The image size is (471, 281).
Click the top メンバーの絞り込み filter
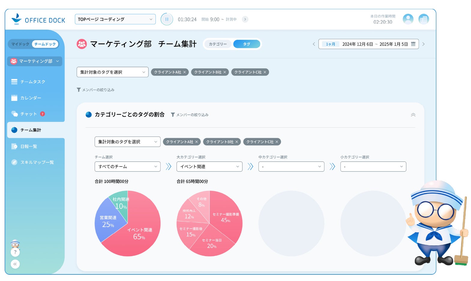(x=95, y=90)
